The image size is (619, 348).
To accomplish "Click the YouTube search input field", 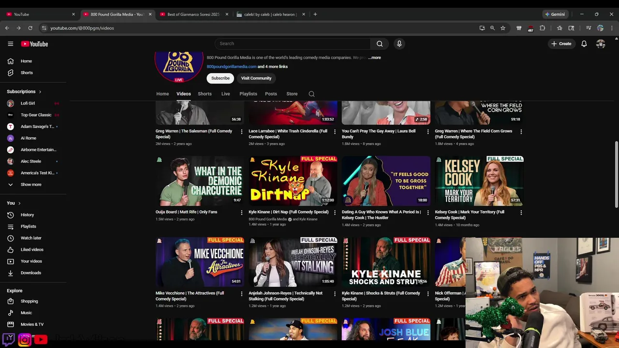I will point(293,43).
